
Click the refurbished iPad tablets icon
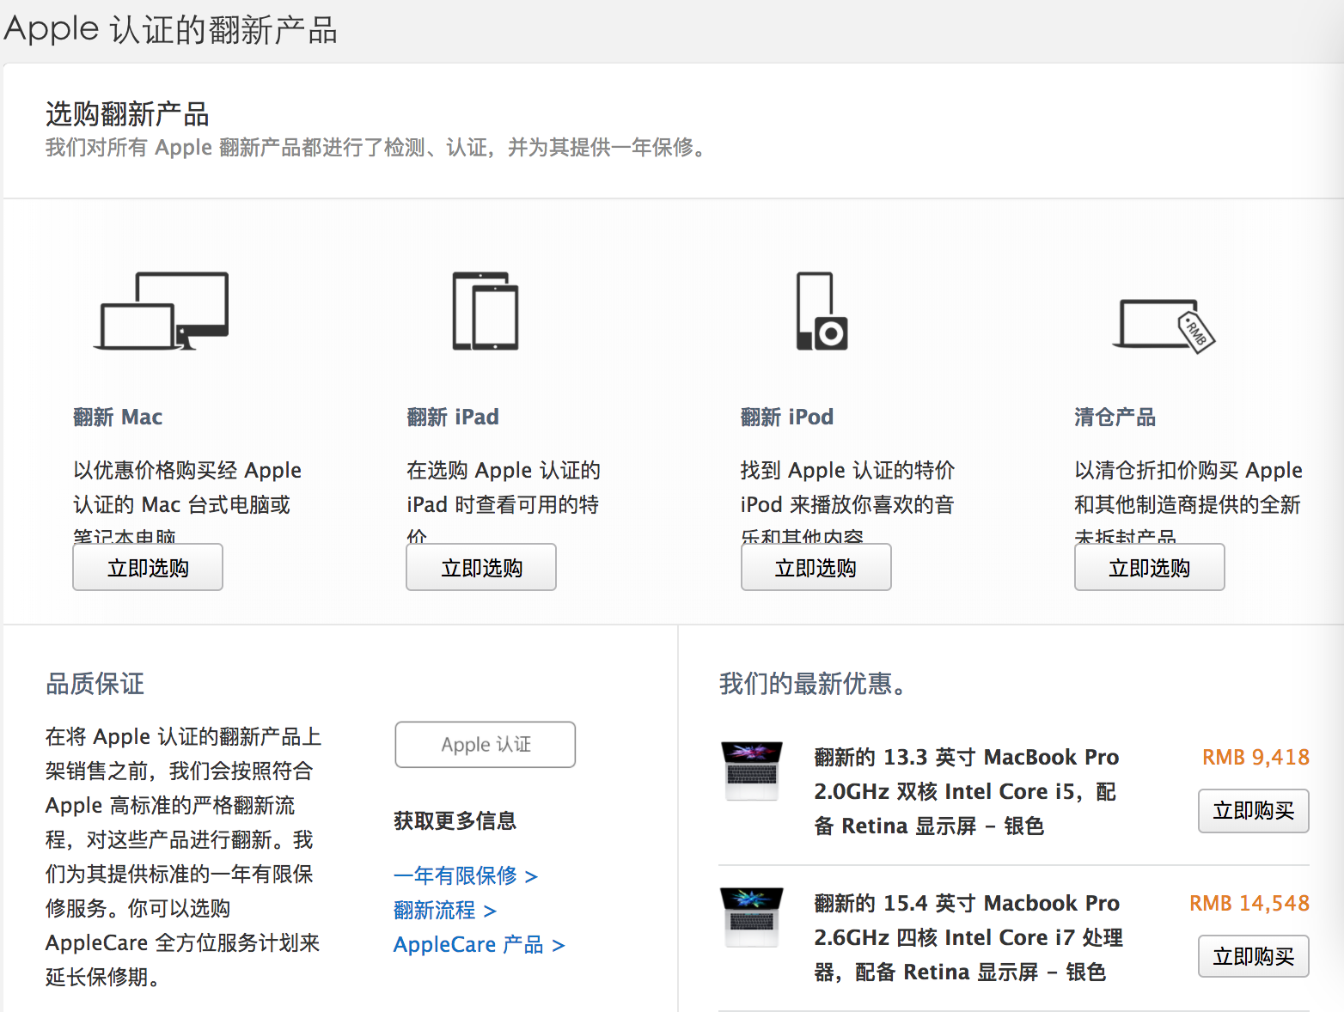(486, 311)
